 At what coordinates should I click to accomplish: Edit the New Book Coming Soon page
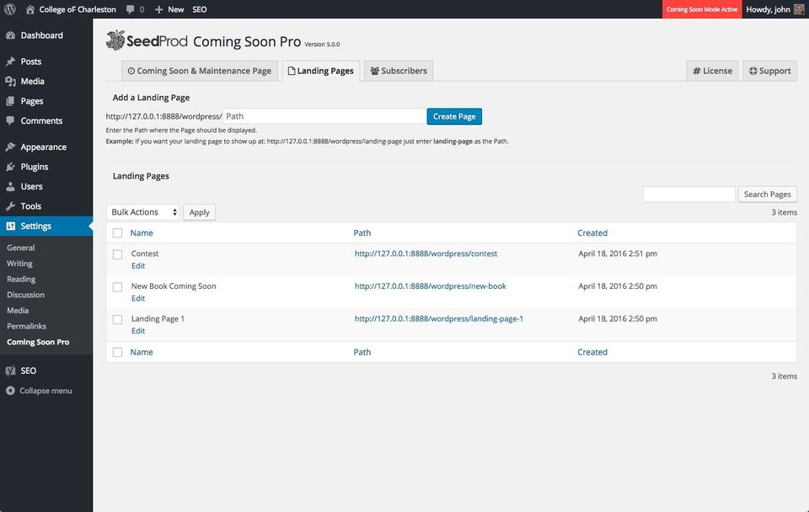click(137, 299)
